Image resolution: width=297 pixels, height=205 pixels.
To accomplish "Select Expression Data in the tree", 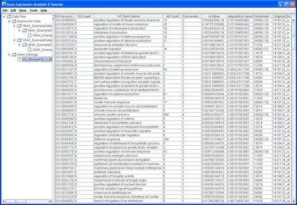I will [29, 21].
